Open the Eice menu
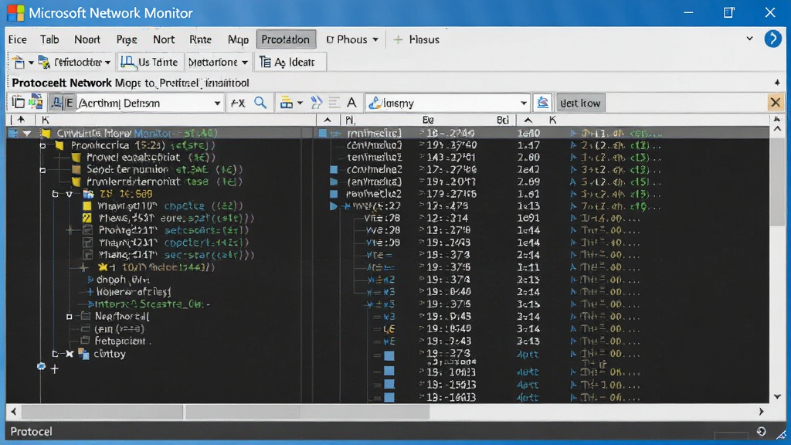Screen dimensions: 791x445 point(17,39)
